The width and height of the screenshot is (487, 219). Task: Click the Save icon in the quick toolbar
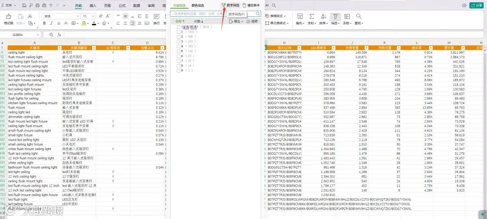coord(24,5)
